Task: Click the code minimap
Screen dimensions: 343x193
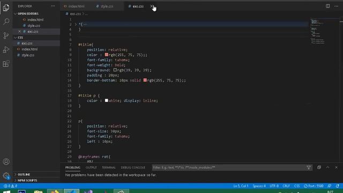Action: [x=318, y=32]
